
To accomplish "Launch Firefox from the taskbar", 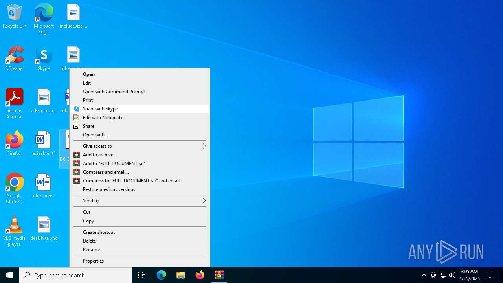I will 200,275.
